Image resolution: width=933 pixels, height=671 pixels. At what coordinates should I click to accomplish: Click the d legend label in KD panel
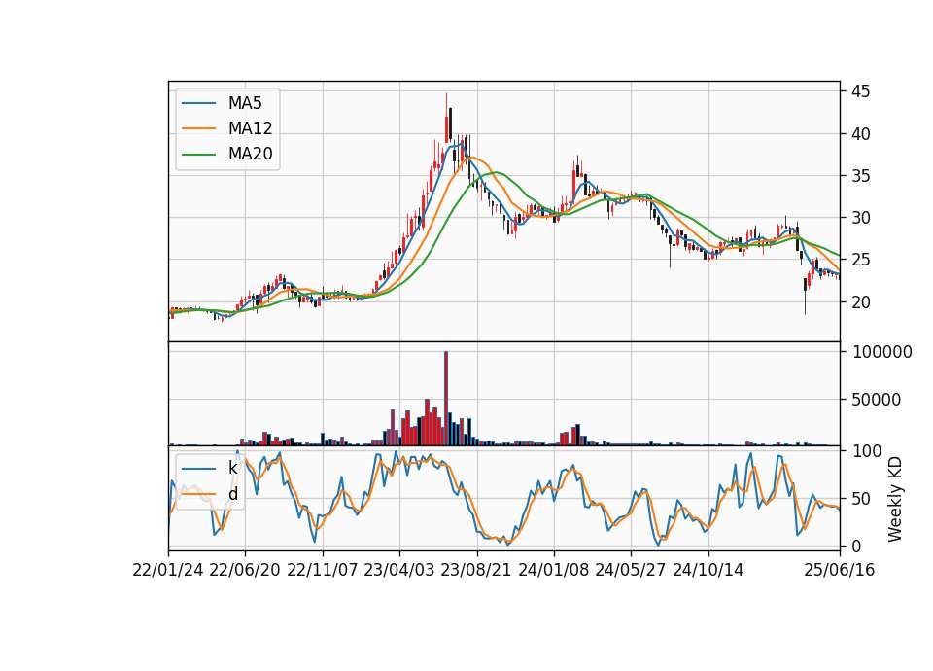232,494
